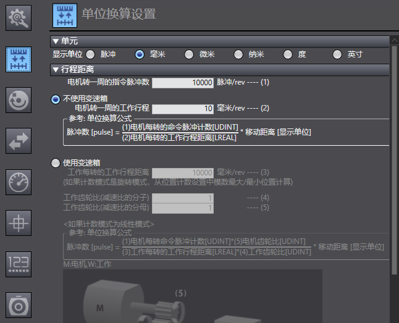Click the motor gearbox diagram image
The width and height of the screenshot is (399, 323).
click(x=193, y=296)
